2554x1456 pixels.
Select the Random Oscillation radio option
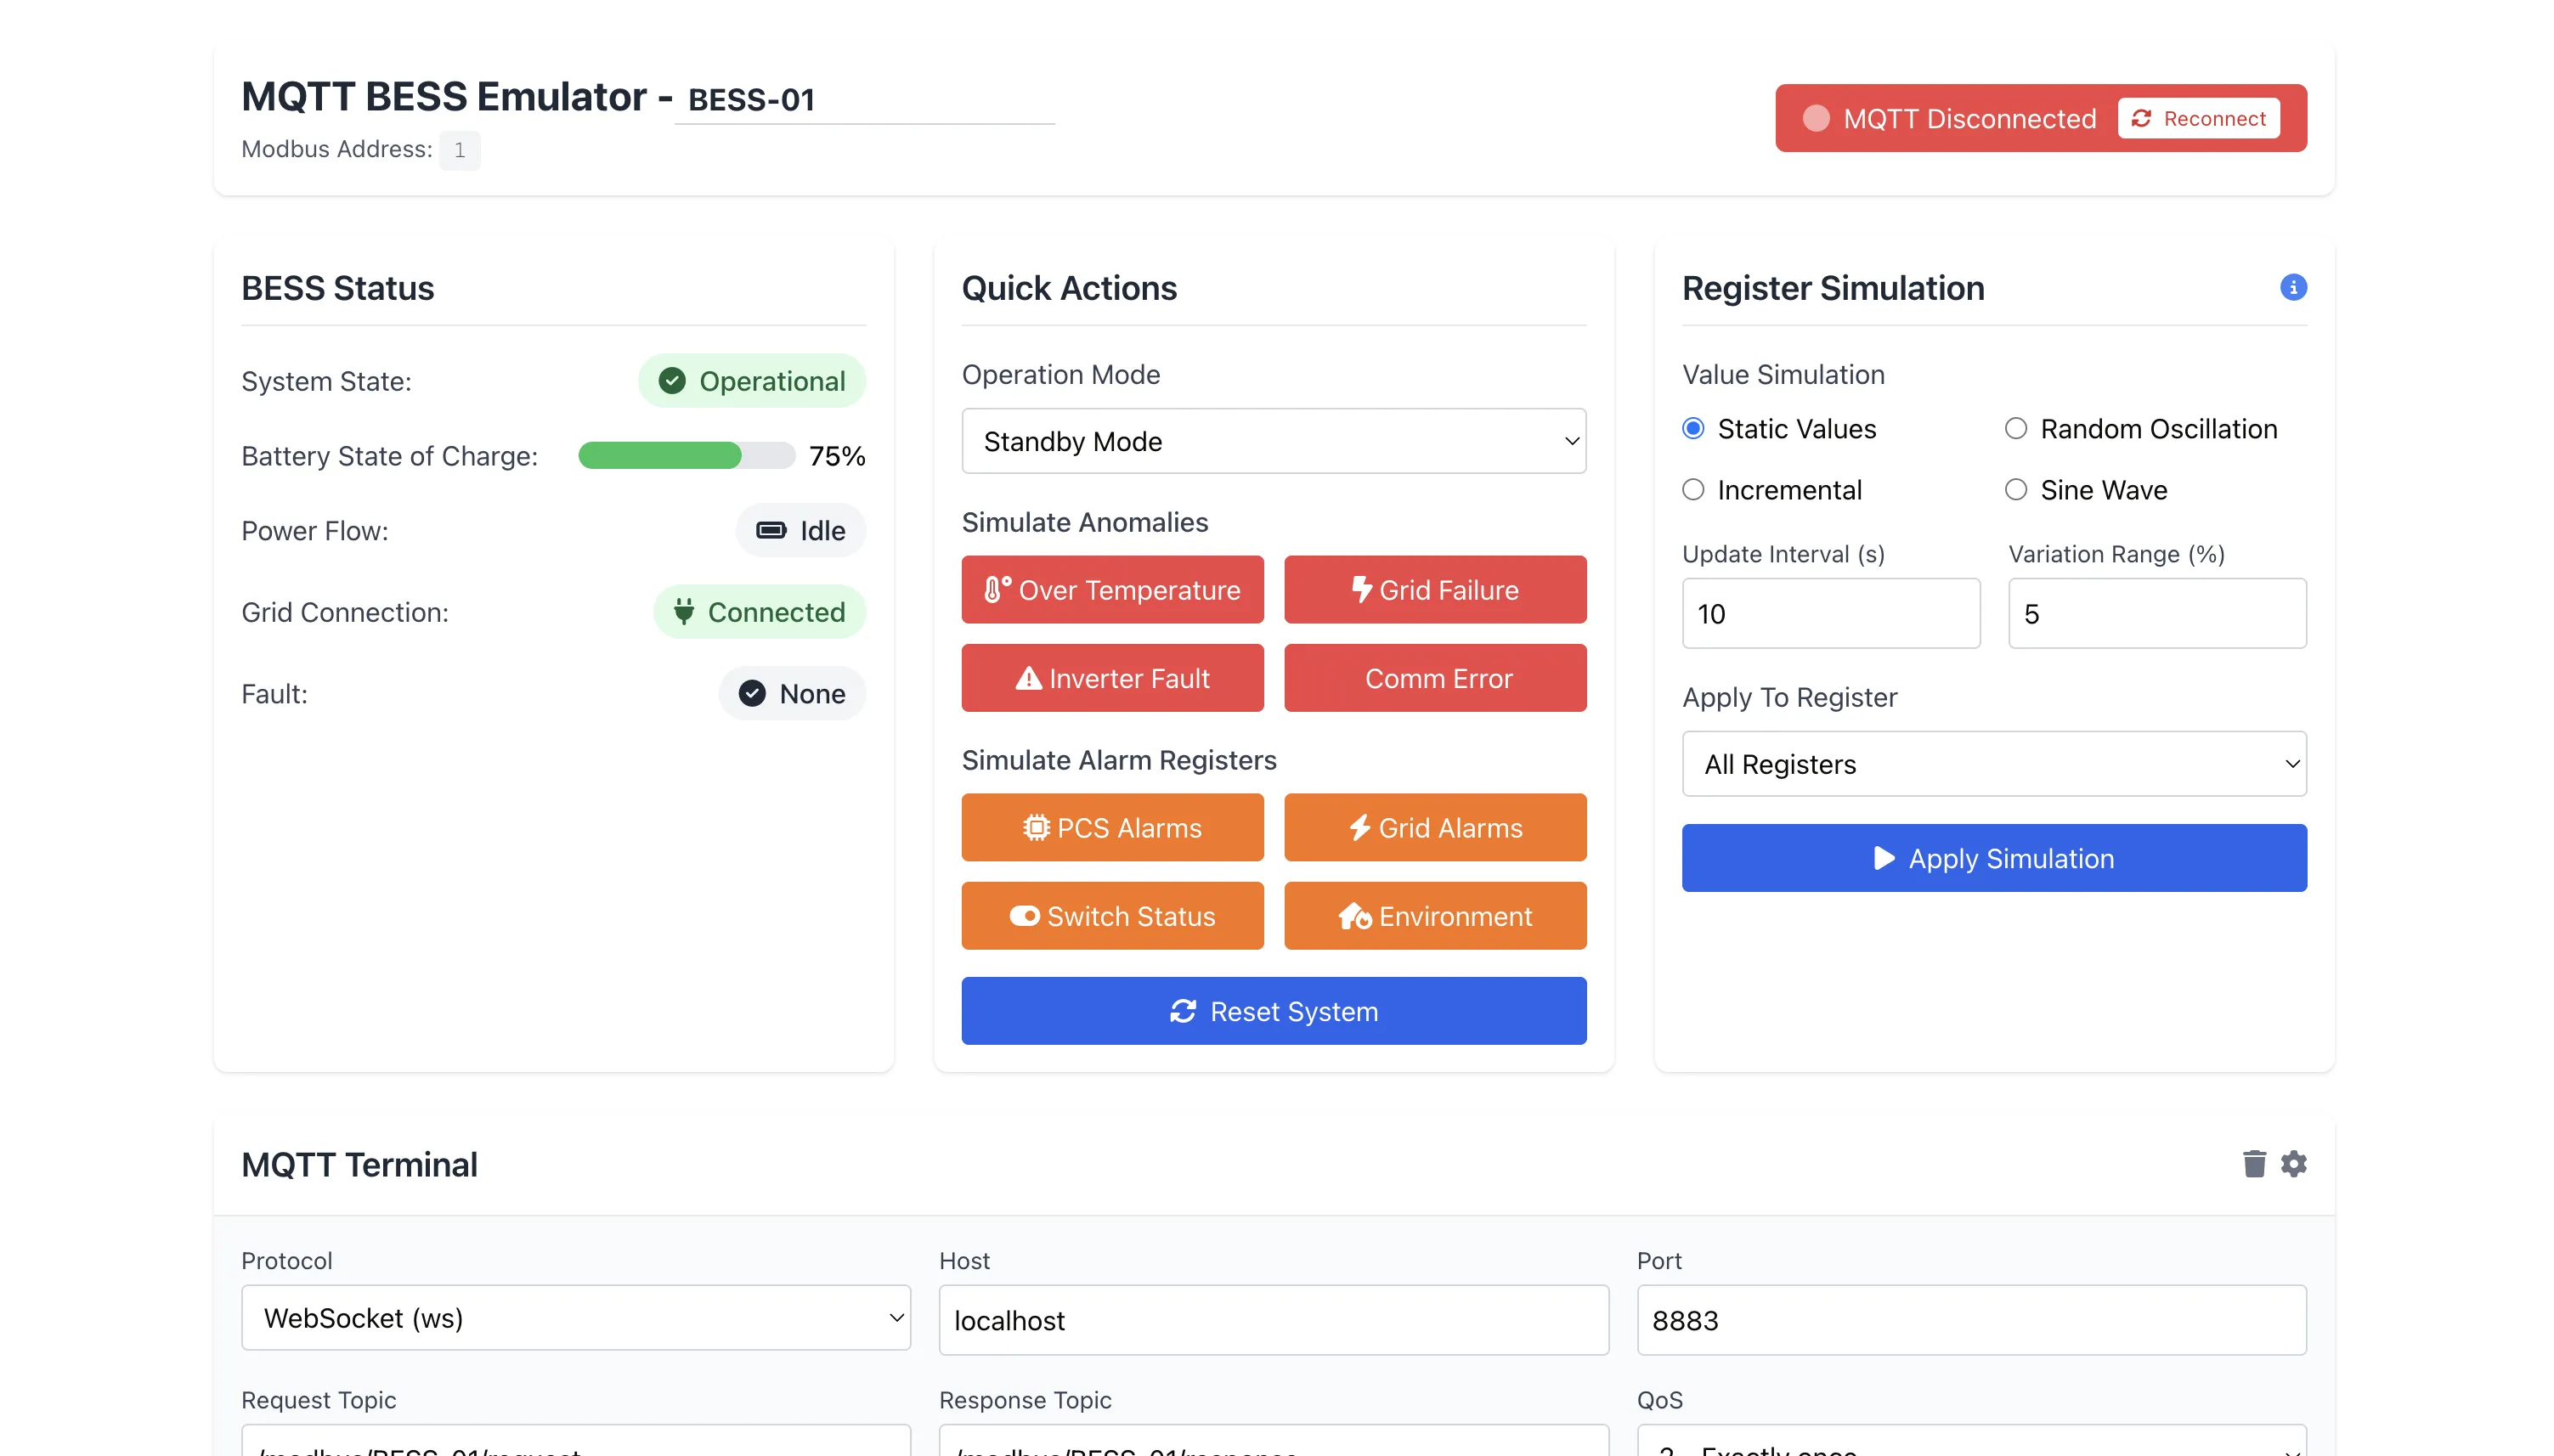click(2015, 428)
